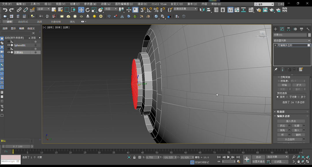Expand the 软选择 rollout
Viewport: 312px width, 167px height.
[281, 112]
